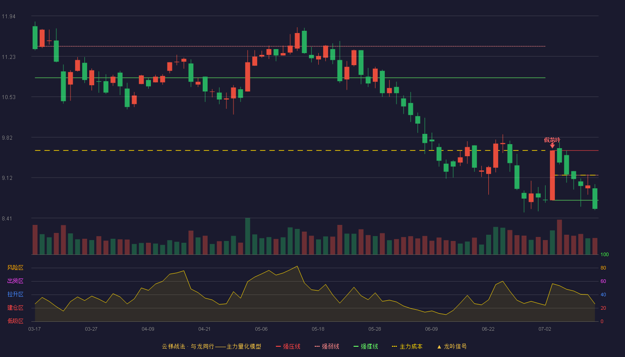Click the 04-09 date label
Viewport: 625px width, 357px height.
[x=148, y=329]
